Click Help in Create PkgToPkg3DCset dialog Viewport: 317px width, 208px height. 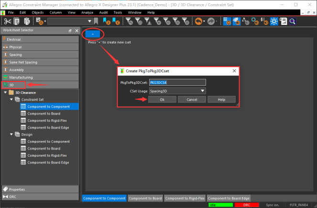tap(221, 100)
